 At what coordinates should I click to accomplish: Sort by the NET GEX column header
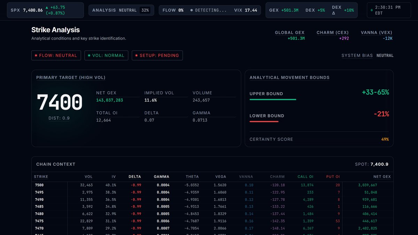pyautogui.click(x=381, y=177)
